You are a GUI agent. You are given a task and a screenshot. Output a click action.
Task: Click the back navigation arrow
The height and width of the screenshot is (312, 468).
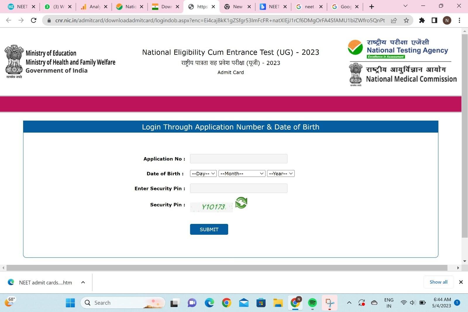click(x=8, y=20)
